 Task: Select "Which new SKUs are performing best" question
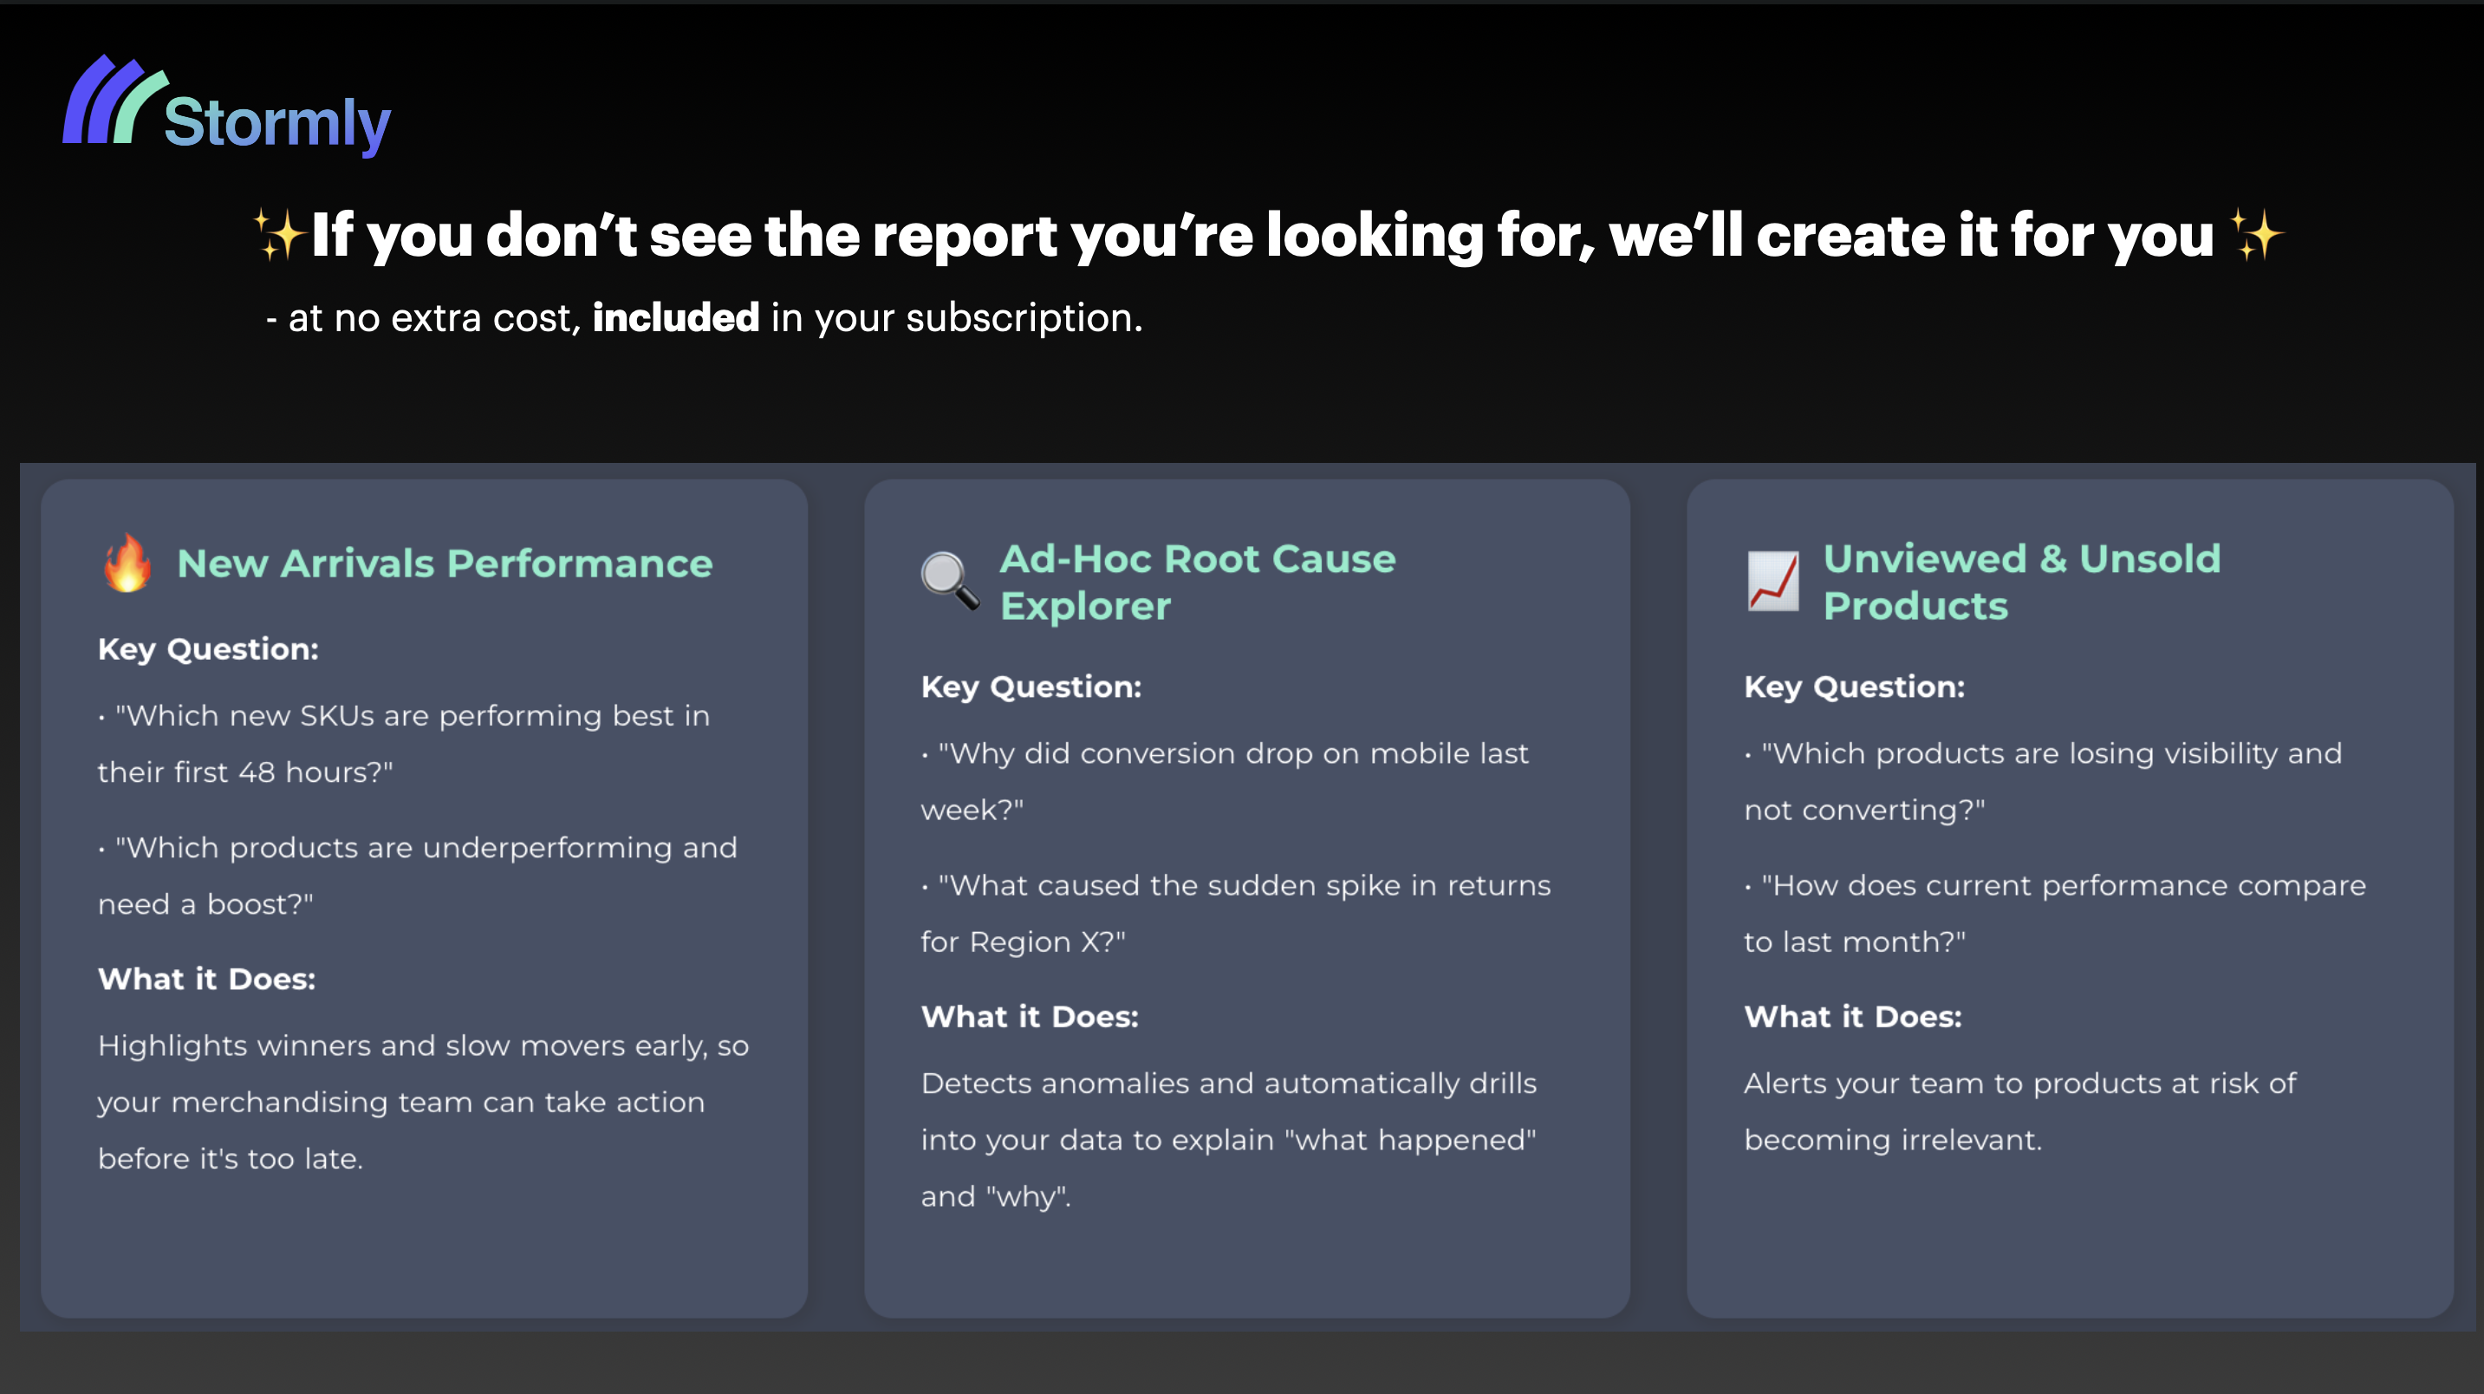(404, 744)
